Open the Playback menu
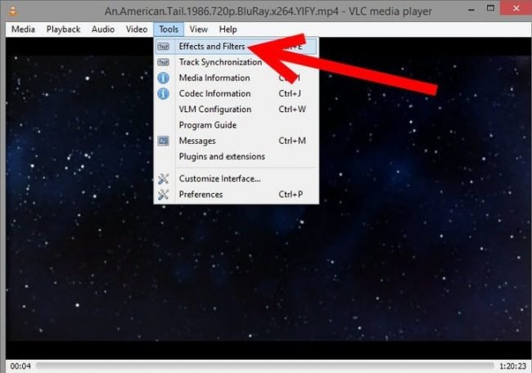The height and width of the screenshot is (373, 532). point(63,29)
